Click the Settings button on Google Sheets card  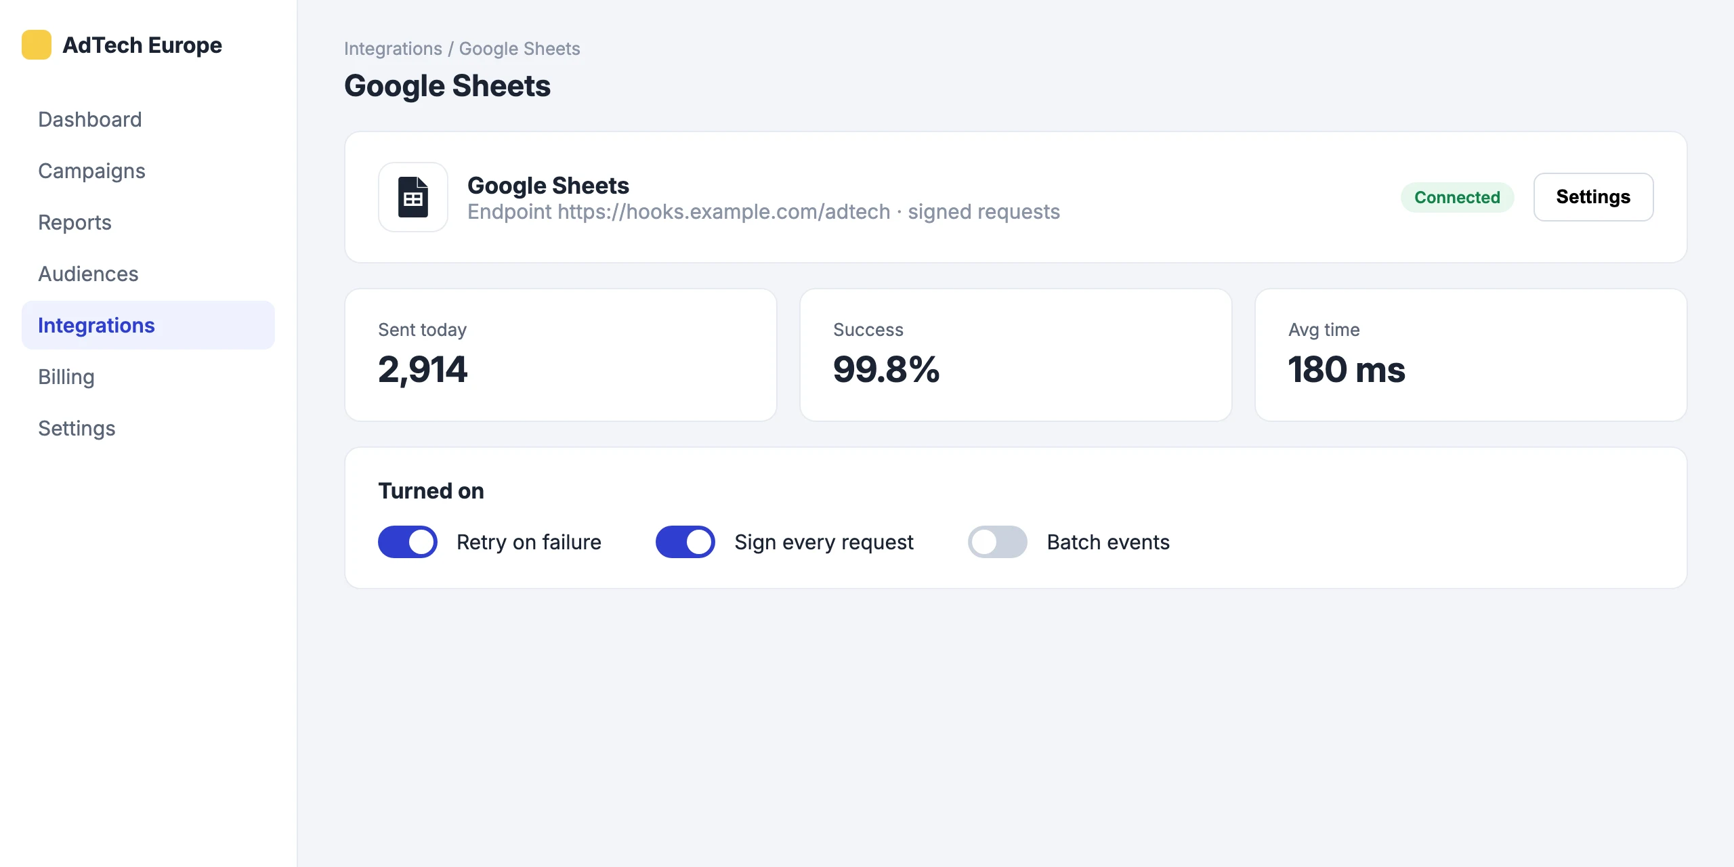point(1593,197)
